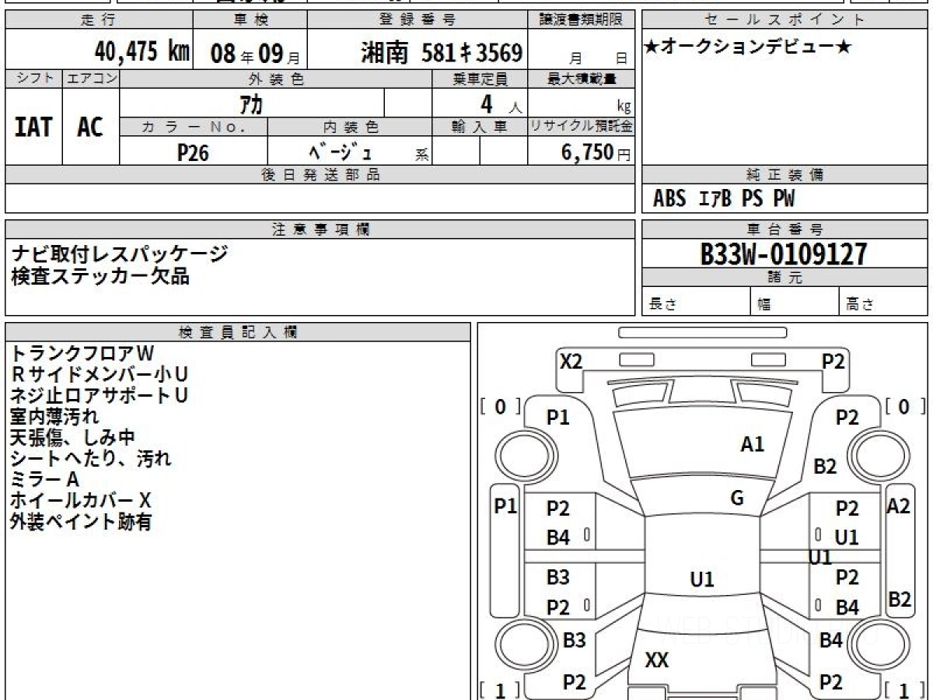Click inspector remark 外装ペイント跡有
Image resolution: width=933 pixels, height=700 pixels.
pyautogui.click(x=81, y=522)
